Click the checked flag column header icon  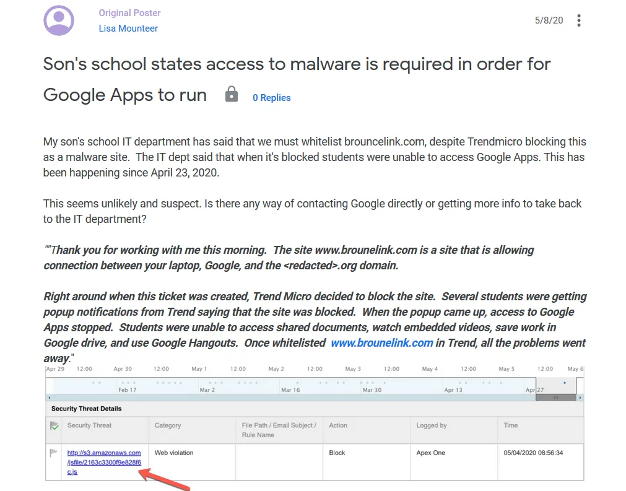click(x=54, y=425)
